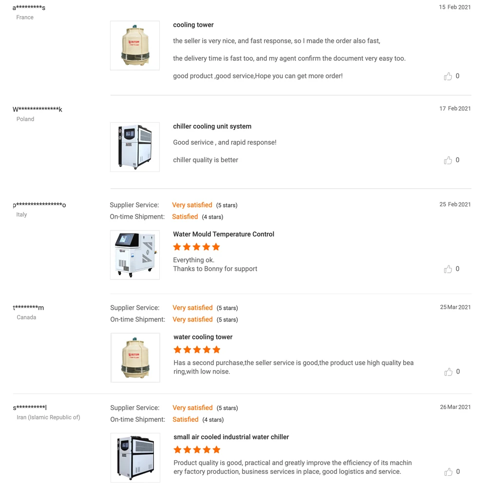Click the reviewer name from Poland
This screenshot has height=487, width=487.
pos(37,109)
